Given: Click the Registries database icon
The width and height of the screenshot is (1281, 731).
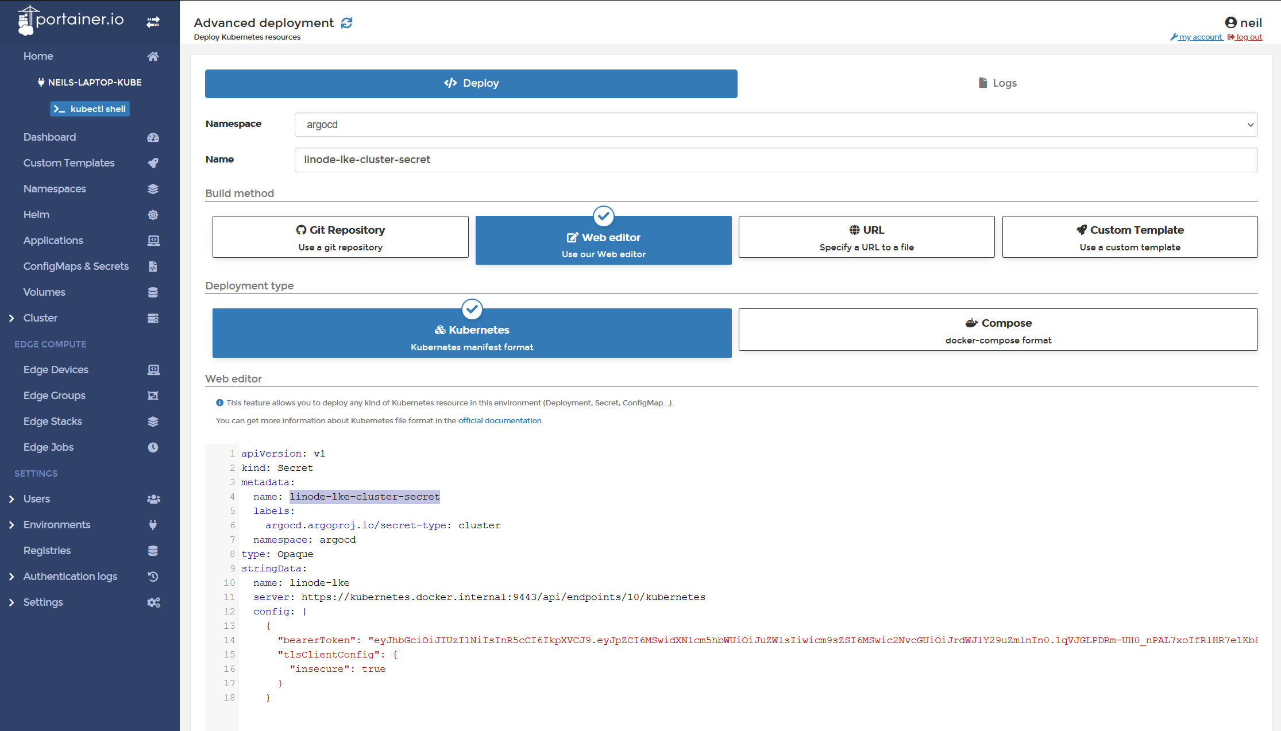Looking at the screenshot, I should point(153,551).
